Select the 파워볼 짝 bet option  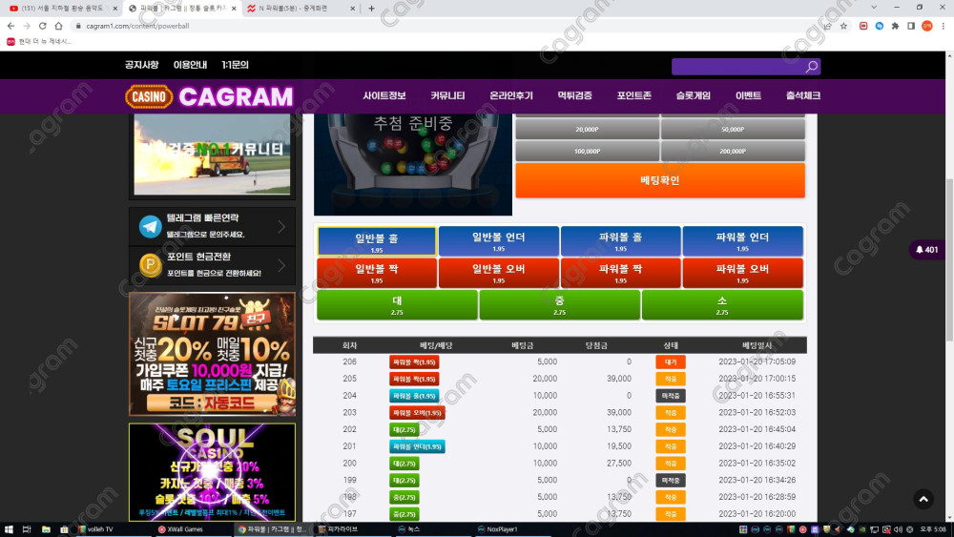(620, 273)
